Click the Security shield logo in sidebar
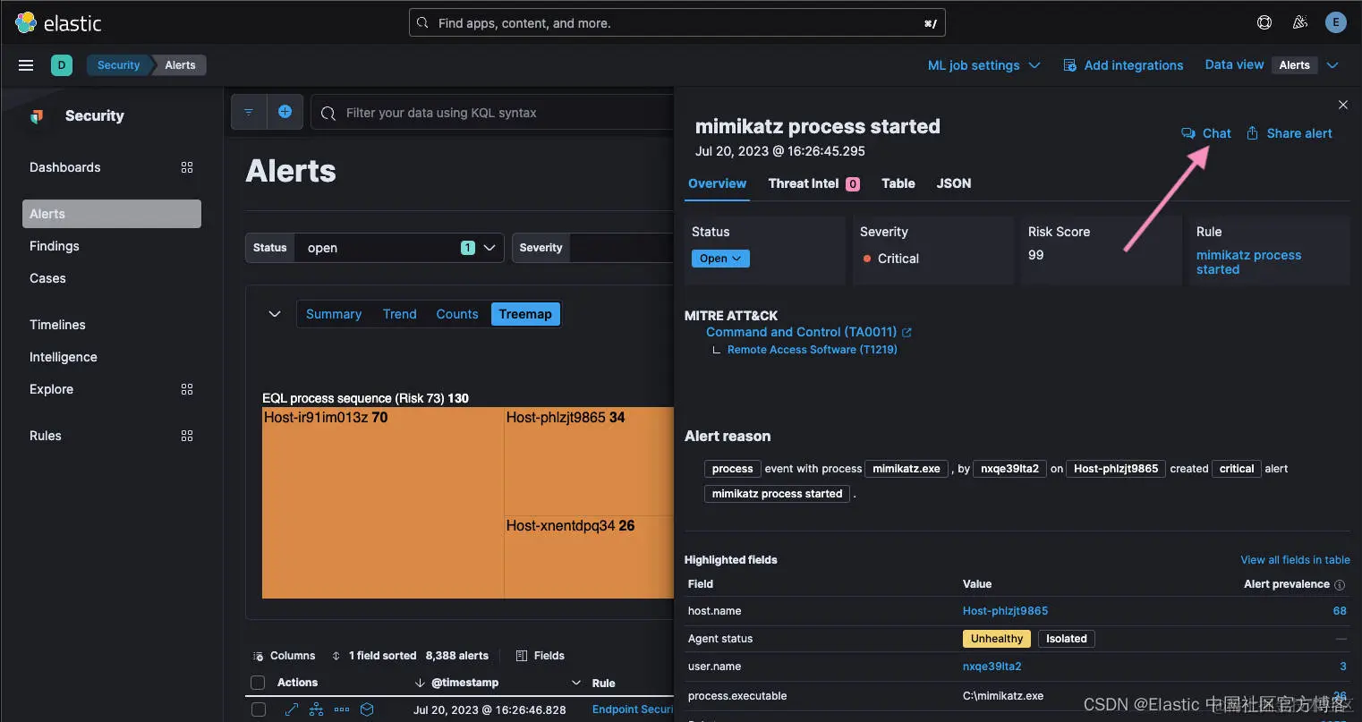Screen dimensions: 1362x722 pyautogui.click(x=37, y=116)
